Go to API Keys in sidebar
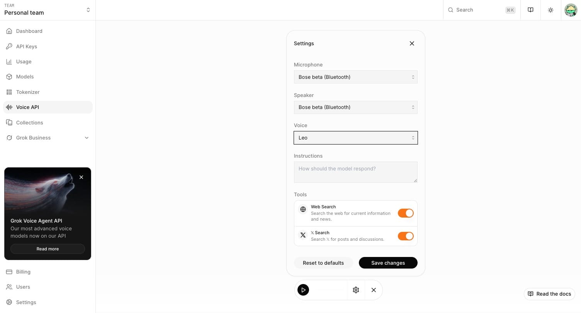581x313 pixels. pos(27,46)
